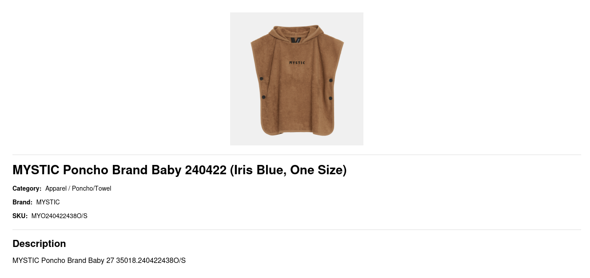The height and width of the screenshot is (278, 590).
Task: Click lower right snap button on poncho
Action: (331, 98)
